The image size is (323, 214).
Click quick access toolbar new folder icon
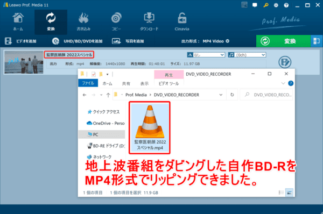pyautogui.click(x=101, y=74)
